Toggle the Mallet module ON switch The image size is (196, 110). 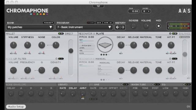(61, 34)
